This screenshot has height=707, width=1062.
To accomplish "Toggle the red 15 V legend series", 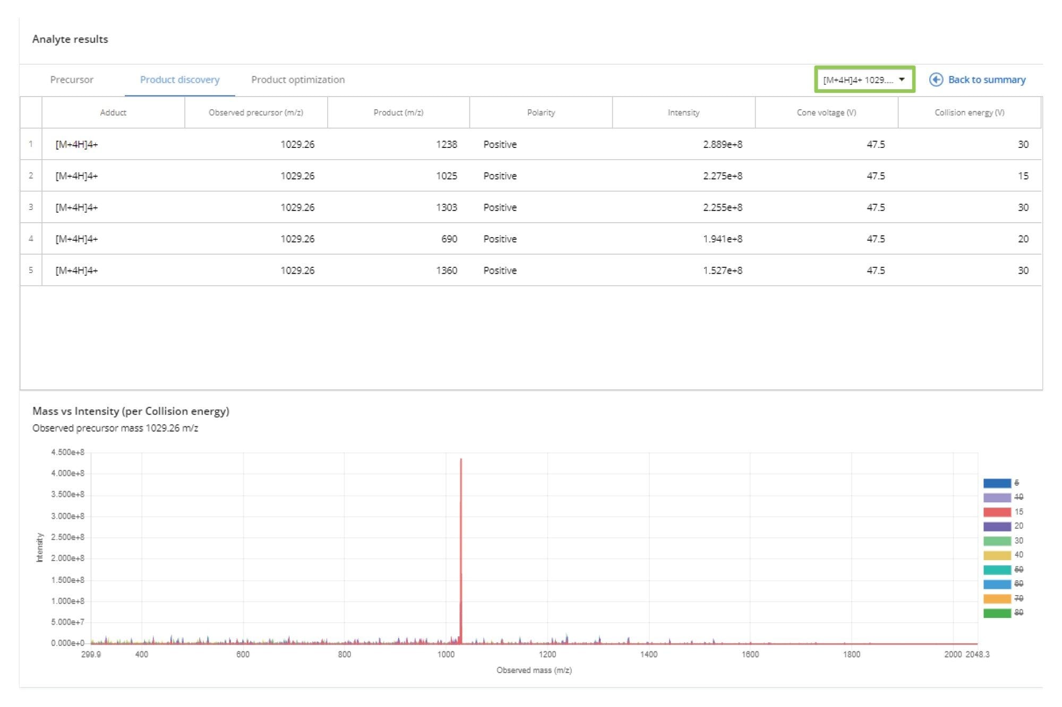I will (x=997, y=512).
